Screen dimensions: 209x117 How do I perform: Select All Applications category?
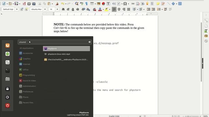click(x=26, y=48)
